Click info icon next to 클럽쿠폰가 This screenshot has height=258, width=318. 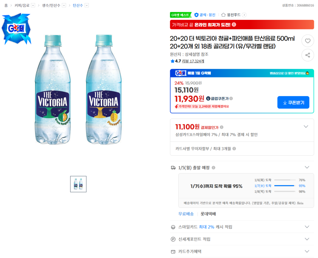click(231, 98)
